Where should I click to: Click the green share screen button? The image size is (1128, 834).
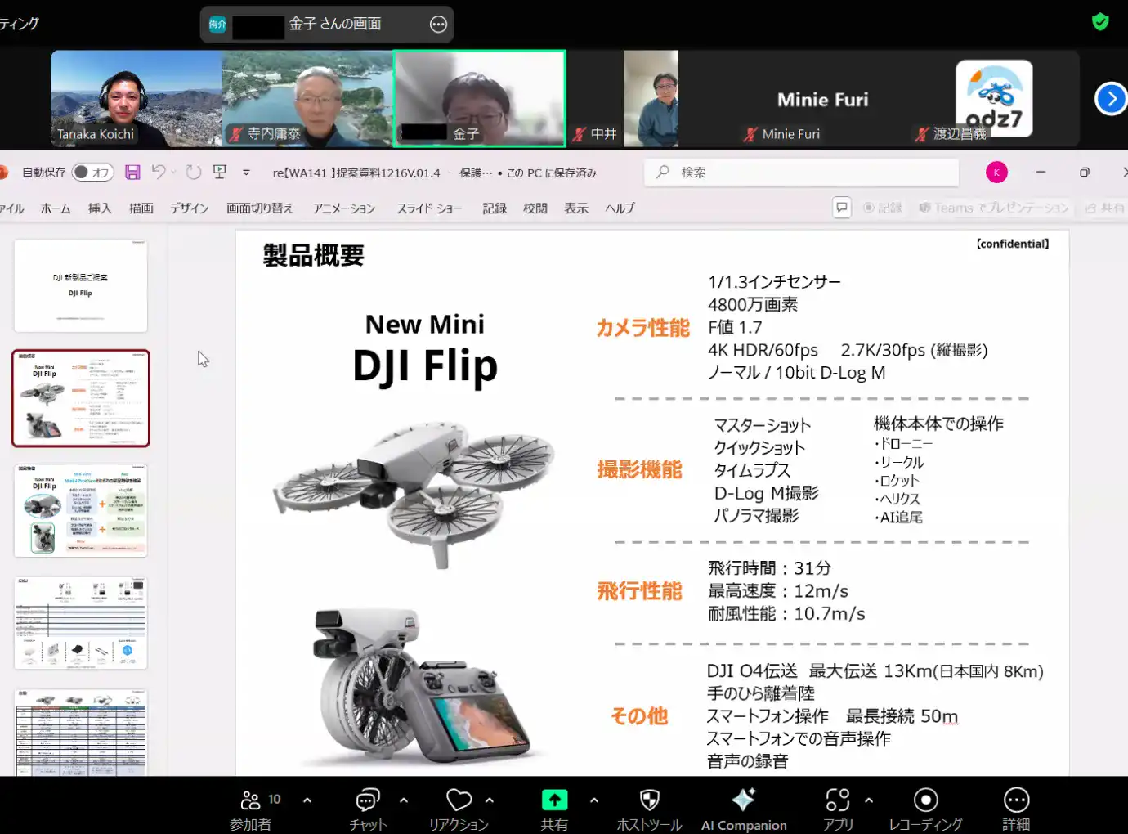554,800
